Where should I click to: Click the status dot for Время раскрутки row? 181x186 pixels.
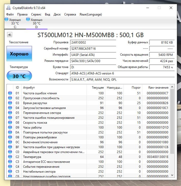[10, 103]
